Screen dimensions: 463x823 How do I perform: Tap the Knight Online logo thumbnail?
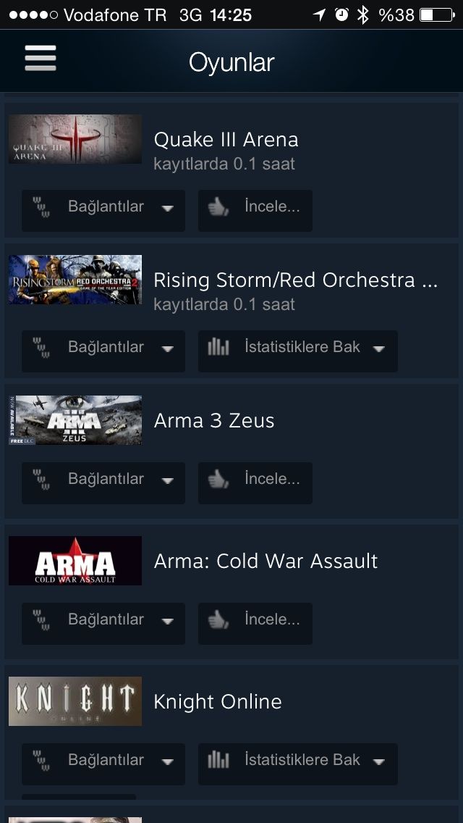coord(75,701)
